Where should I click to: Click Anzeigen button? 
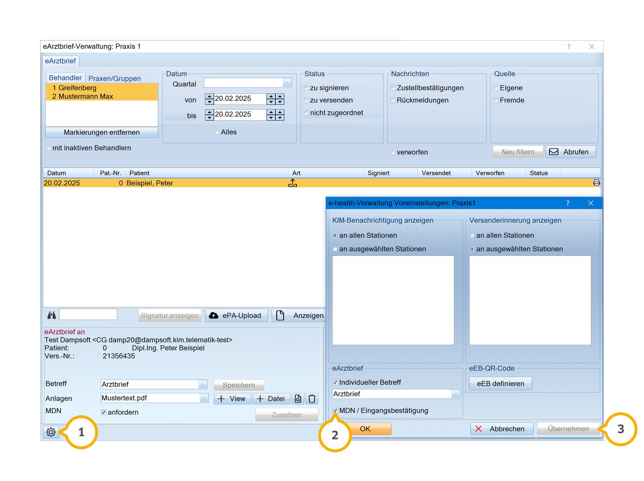(299, 315)
